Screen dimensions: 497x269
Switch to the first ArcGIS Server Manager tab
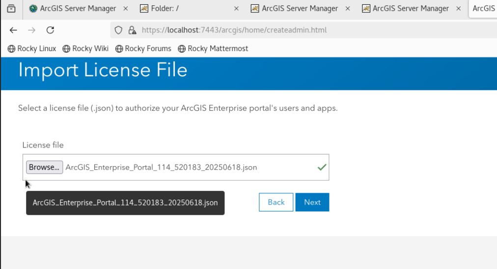72,8
